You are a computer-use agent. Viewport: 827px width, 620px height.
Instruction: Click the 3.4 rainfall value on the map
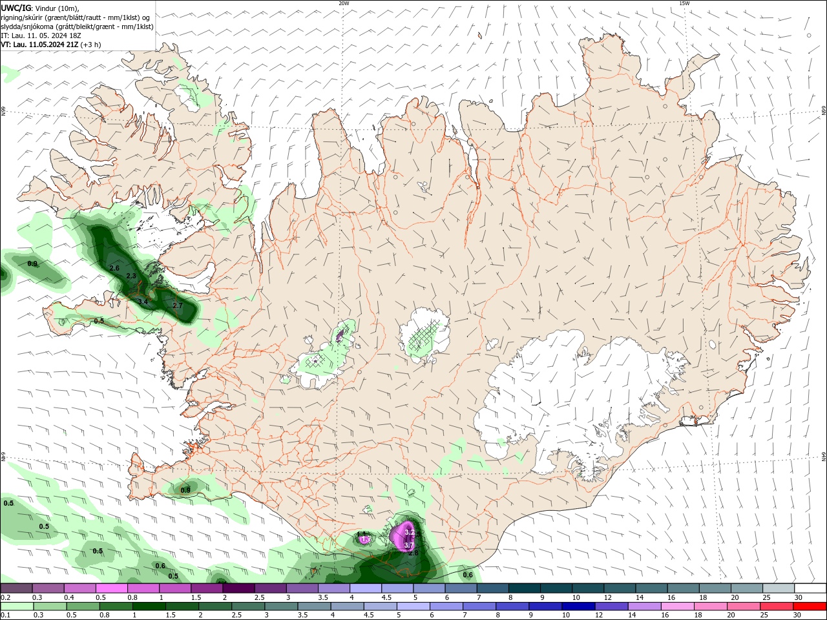143,302
